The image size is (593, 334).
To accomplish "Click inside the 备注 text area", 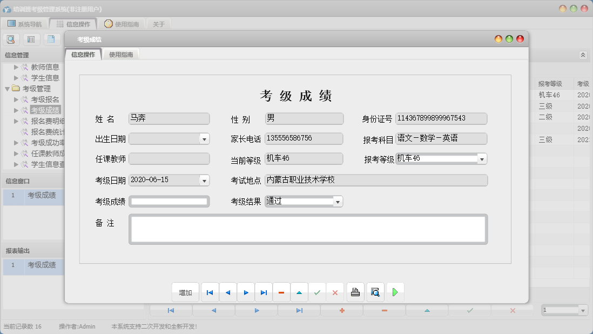I will (x=308, y=229).
